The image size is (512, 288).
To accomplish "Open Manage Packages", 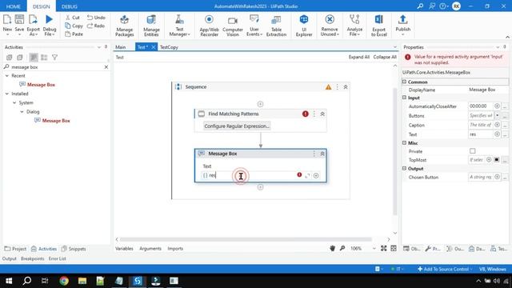I will [125, 26].
